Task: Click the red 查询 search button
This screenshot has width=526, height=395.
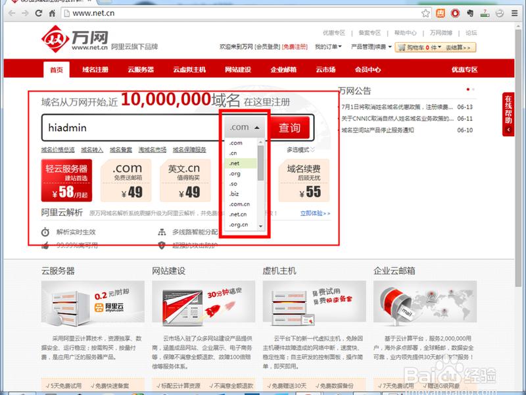Action: [x=289, y=127]
